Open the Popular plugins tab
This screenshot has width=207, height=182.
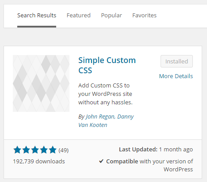coord(111,16)
